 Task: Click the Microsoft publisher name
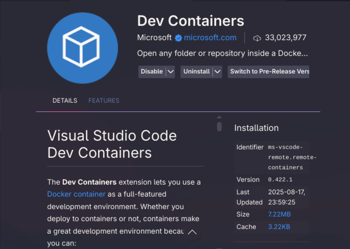point(154,37)
